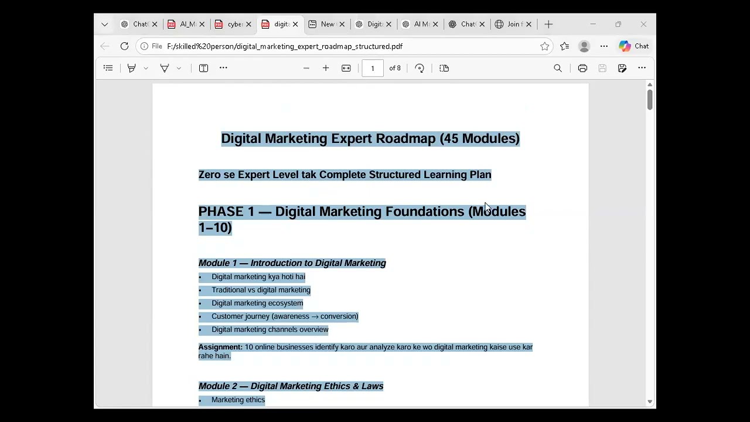
Task: View site information icon in address bar
Action: pos(144,46)
